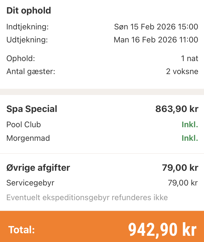
Task: Click the "Øvrige afgifter" heading
Action: click(x=38, y=168)
